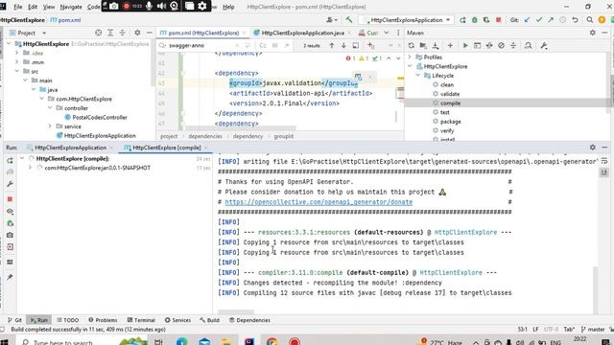The image size is (614, 345).
Task: Stop the compile process in Run panel
Action: click(11, 199)
